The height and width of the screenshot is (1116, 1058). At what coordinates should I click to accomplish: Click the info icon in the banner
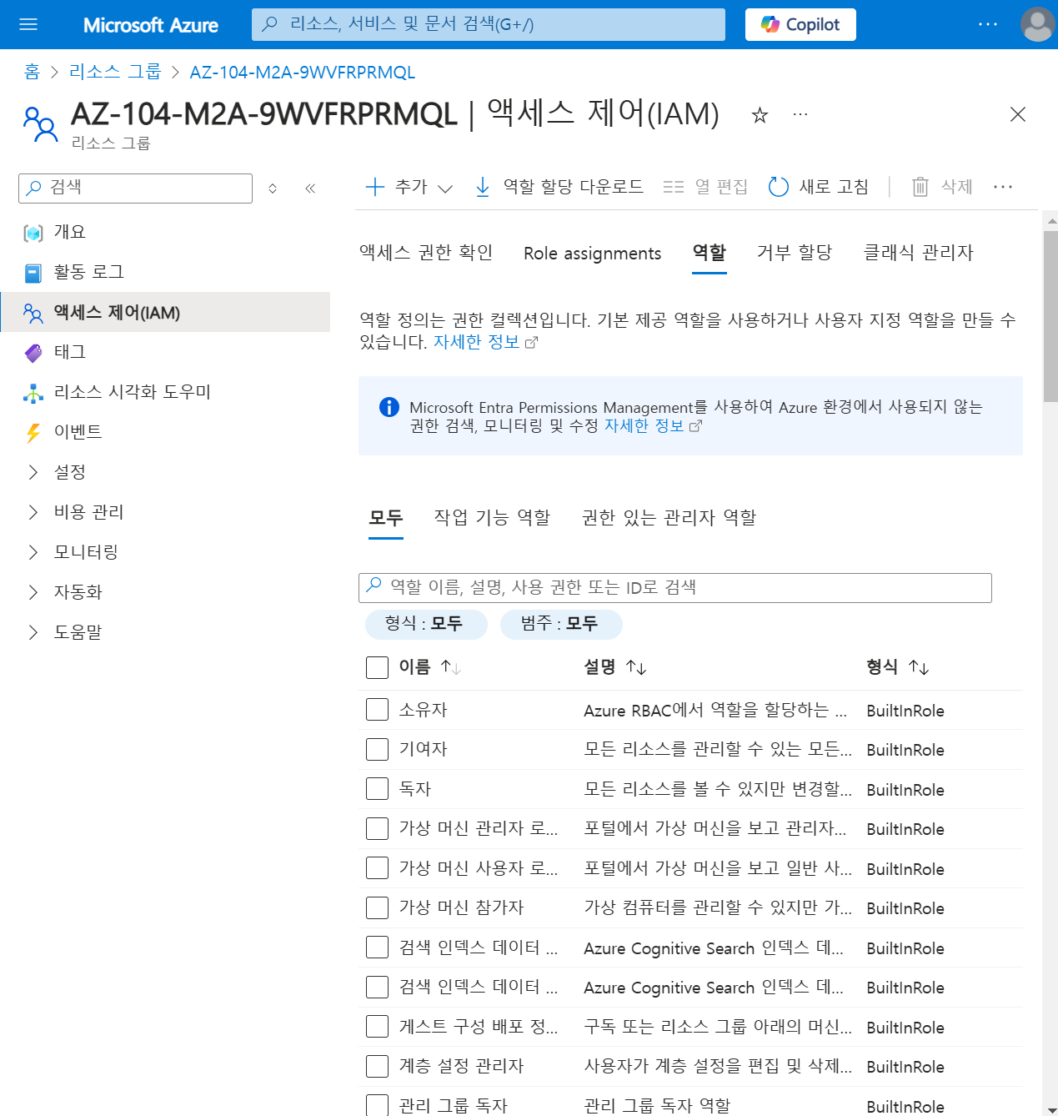[x=389, y=407]
